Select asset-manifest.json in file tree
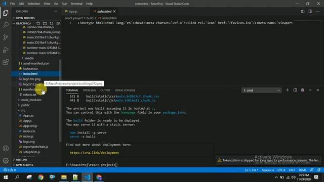The width and height of the screenshot is (324, 182). (36, 63)
